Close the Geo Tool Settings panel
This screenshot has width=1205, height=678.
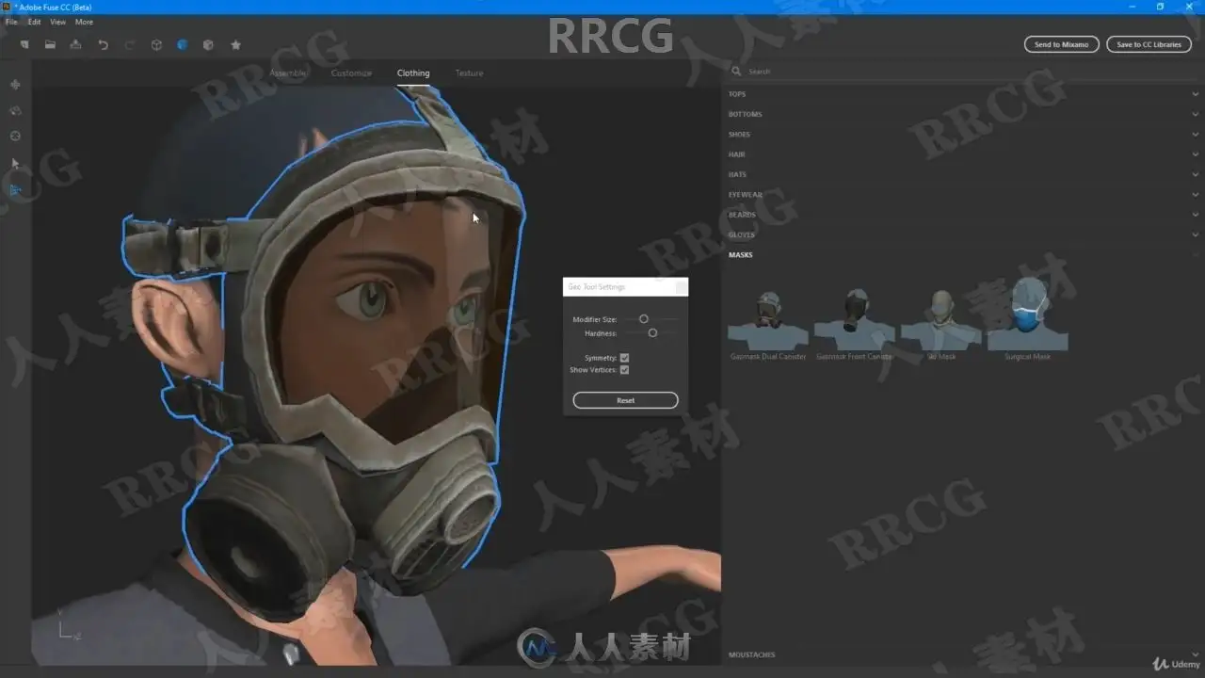(x=681, y=287)
